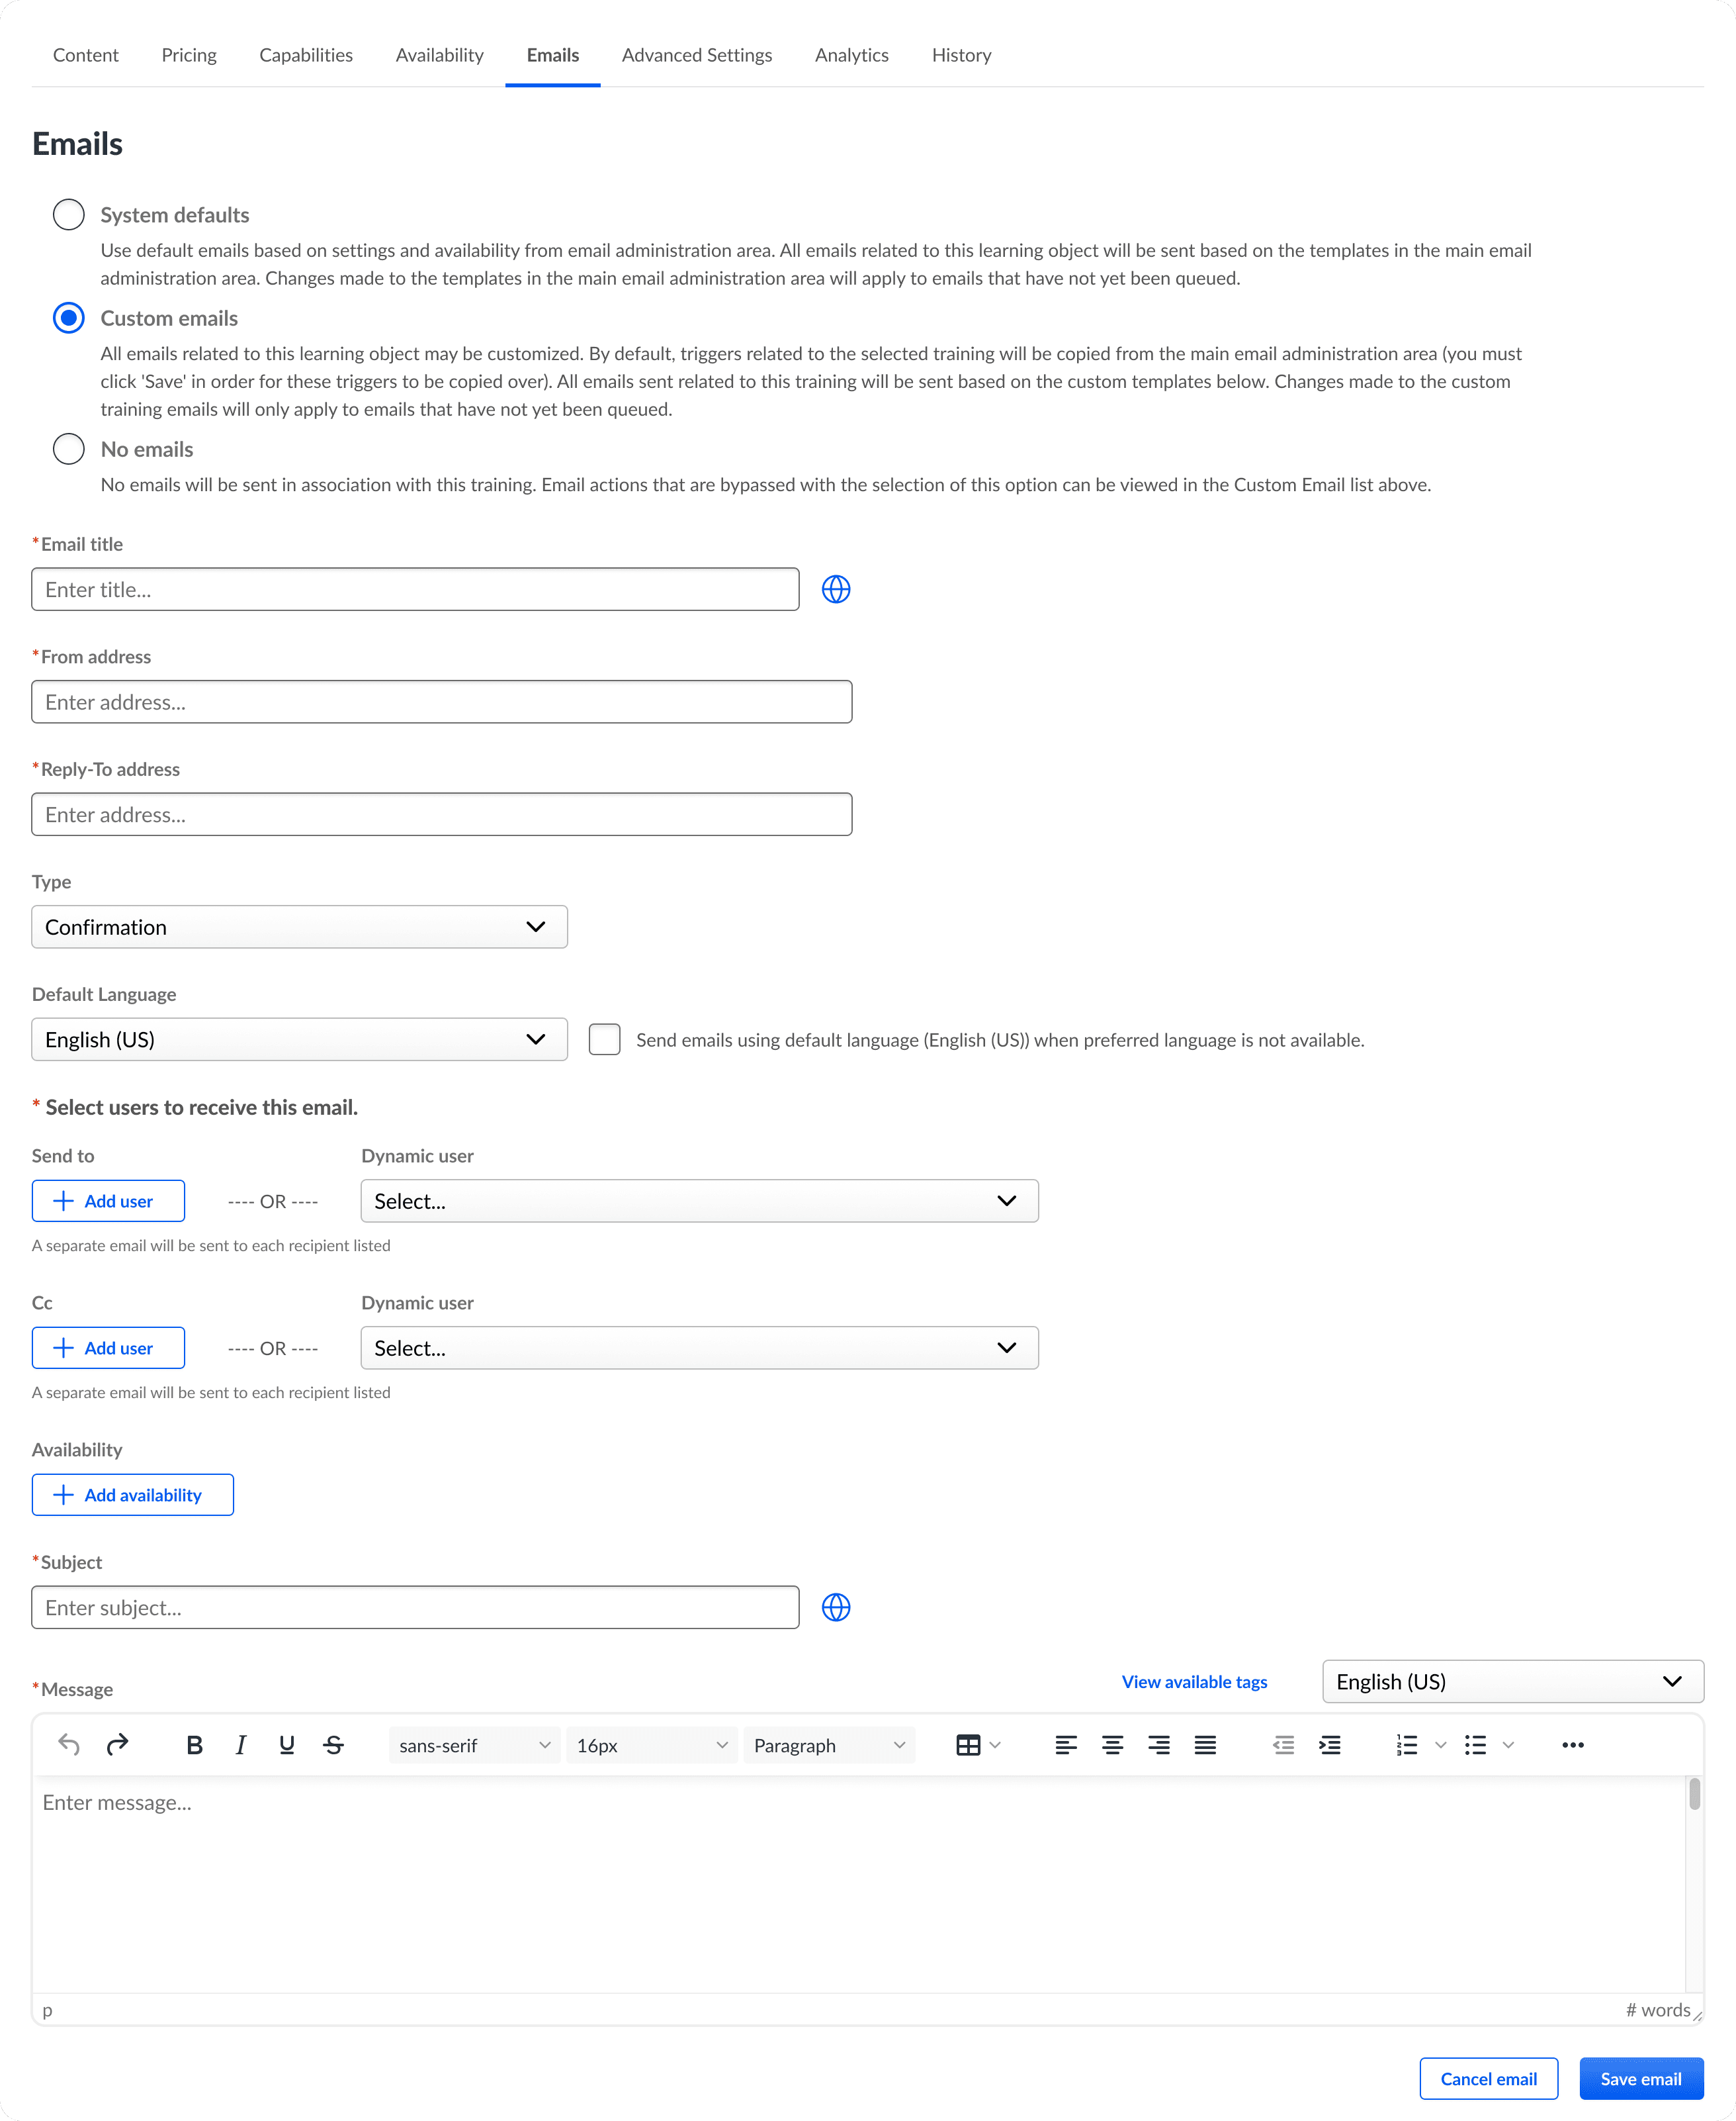This screenshot has width=1736, height=2121.
Task: Click the message editor vertical scrollbar
Action: 1694,1794
